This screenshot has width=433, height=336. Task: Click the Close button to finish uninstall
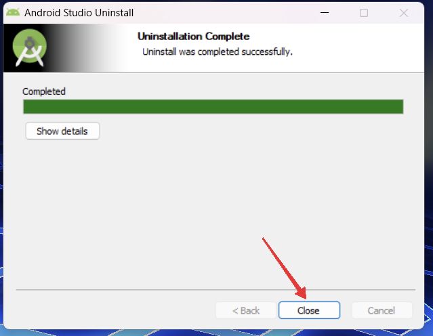309,310
